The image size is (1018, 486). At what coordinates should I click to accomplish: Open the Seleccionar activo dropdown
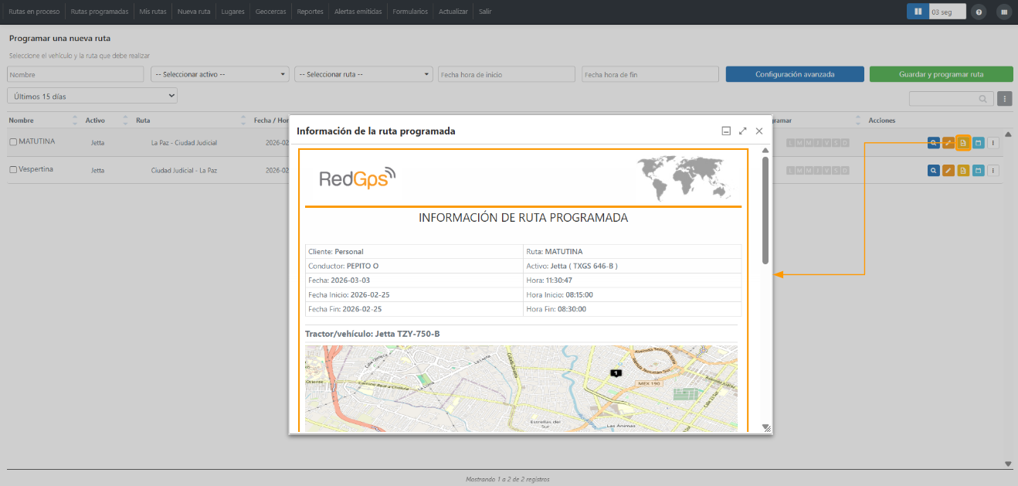[220, 74]
